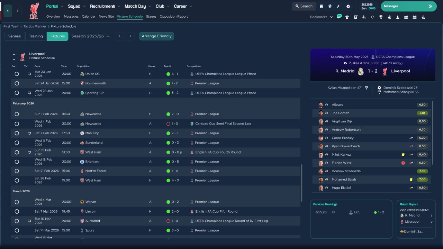Click the circular arrows shortcut icon
Image resolution: width=443 pixels, height=249 pixels.
[372, 17]
